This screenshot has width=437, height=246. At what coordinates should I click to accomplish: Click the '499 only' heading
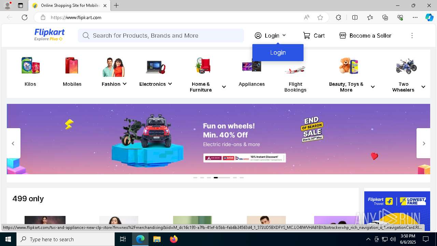[28, 199]
